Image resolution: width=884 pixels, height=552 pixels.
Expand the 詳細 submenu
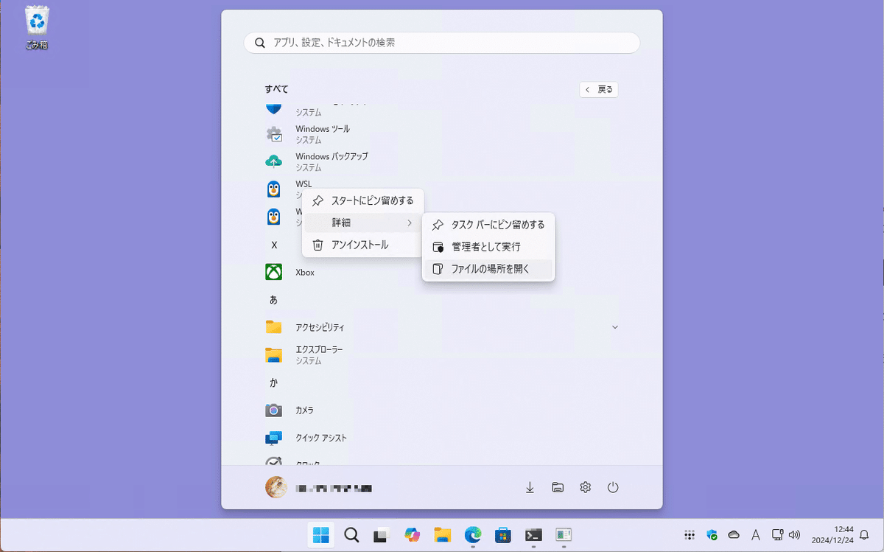pyautogui.click(x=363, y=223)
